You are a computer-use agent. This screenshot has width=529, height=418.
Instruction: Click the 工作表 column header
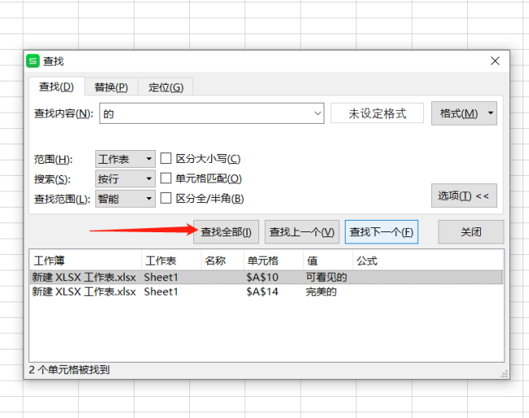pos(171,261)
